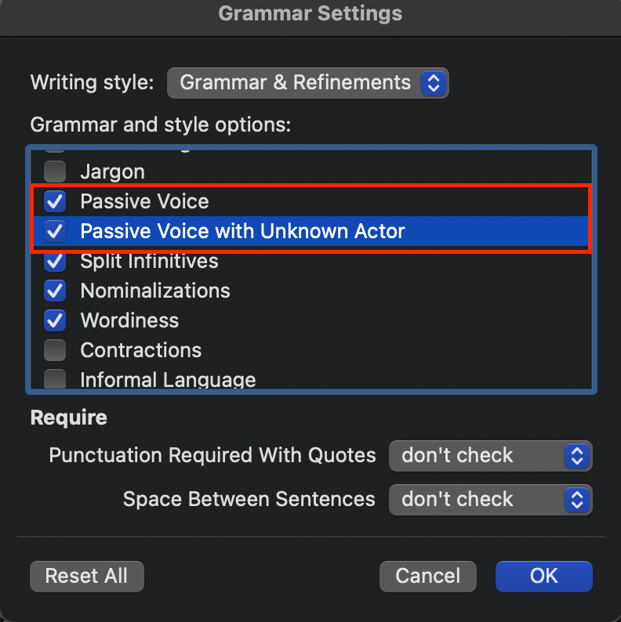Turn off the Wordiness checkbox
This screenshot has height=622, width=621.
pos(55,320)
